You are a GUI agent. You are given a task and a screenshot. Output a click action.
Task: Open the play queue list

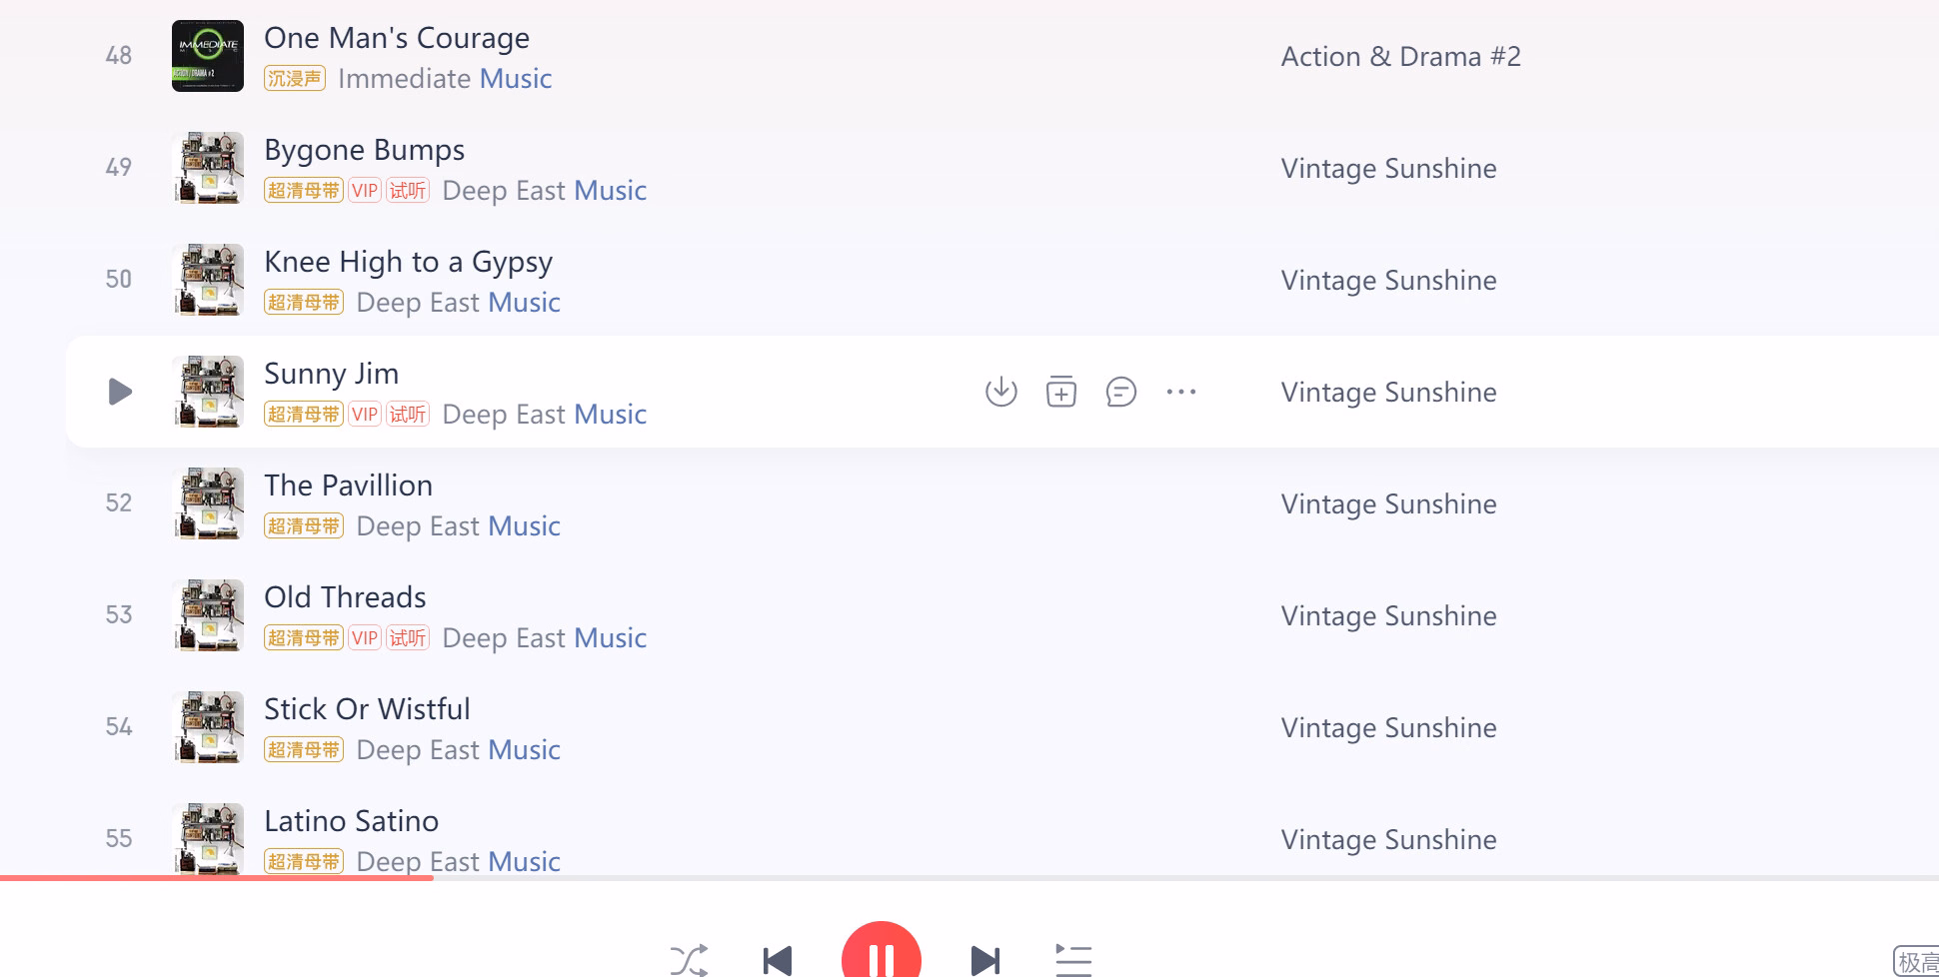pyautogui.click(x=1073, y=960)
